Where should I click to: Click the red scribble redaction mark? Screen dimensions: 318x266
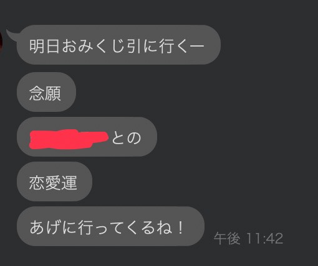point(69,139)
